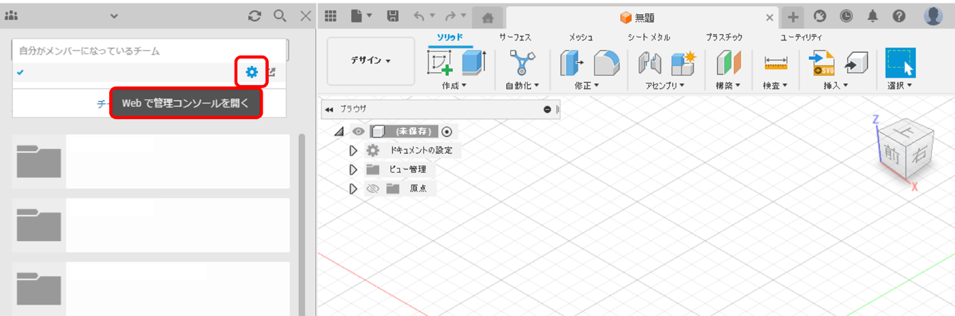Redo the last action
The width and height of the screenshot is (955, 316).
pyautogui.click(x=450, y=16)
